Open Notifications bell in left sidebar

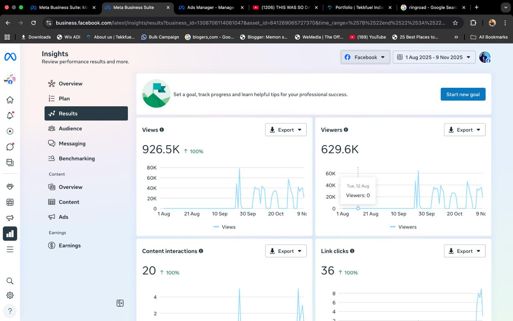(x=10, y=116)
